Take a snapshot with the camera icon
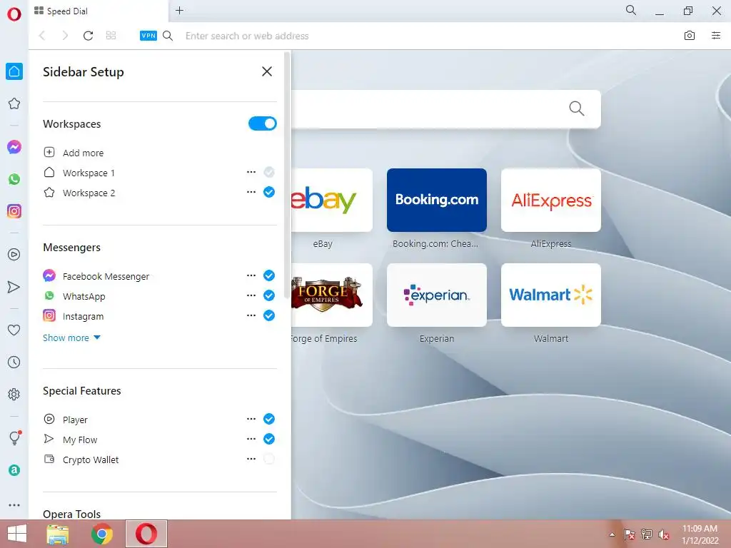 pos(690,36)
